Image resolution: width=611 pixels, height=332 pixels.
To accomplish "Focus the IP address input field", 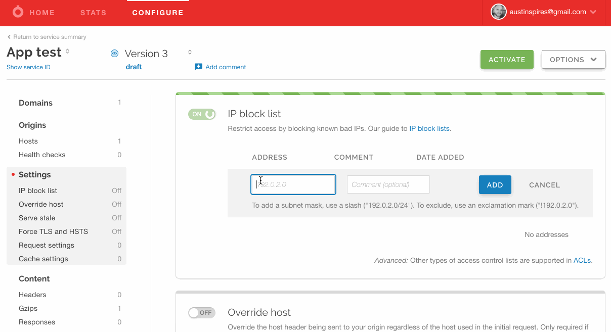I will tap(293, 184).
